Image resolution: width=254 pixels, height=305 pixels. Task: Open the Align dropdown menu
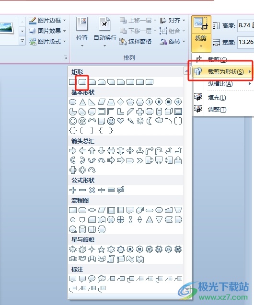click(173, 20)
